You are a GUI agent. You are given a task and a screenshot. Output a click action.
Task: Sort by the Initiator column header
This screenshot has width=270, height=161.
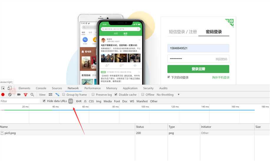[227, 127]
